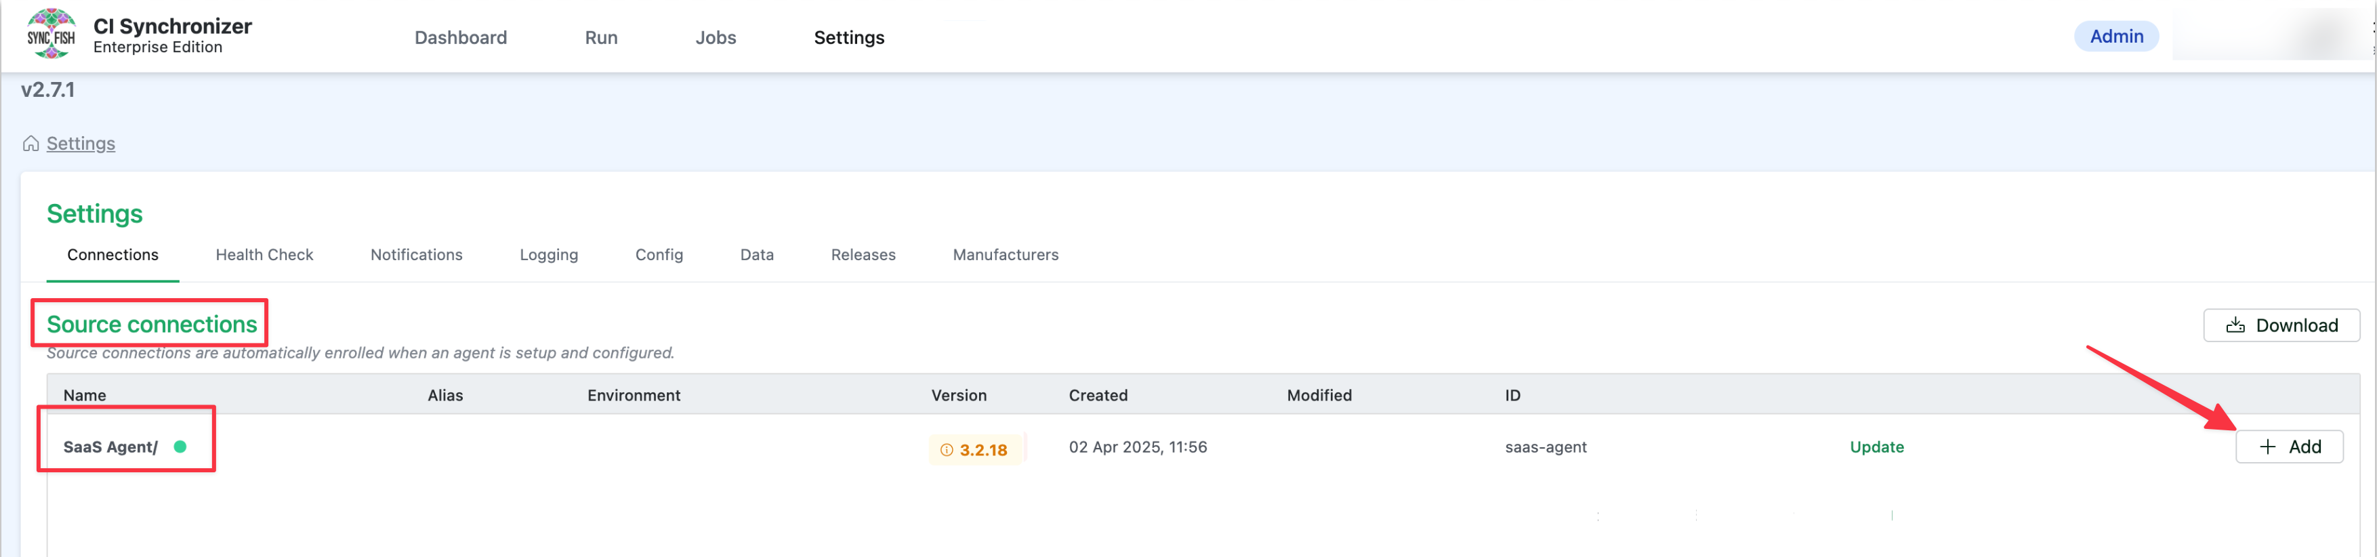
Task: Open the Manufacturers tab
Action: coord(1005,255)
